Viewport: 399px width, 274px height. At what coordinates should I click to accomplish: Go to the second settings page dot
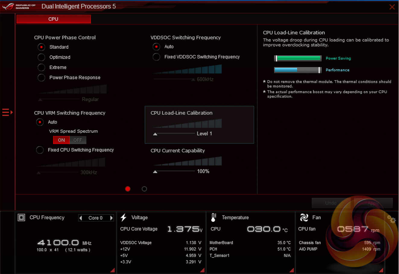click(x=144, y=189)
